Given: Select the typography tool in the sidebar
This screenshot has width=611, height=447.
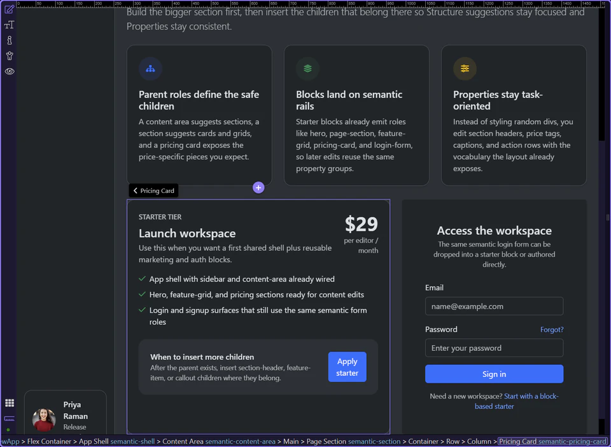Looking at the screenshot, I should 8,24.
